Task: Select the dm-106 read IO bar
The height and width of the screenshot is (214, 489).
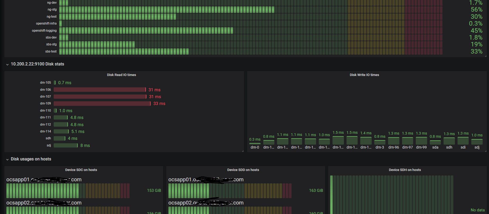Action: pos(100,90)
